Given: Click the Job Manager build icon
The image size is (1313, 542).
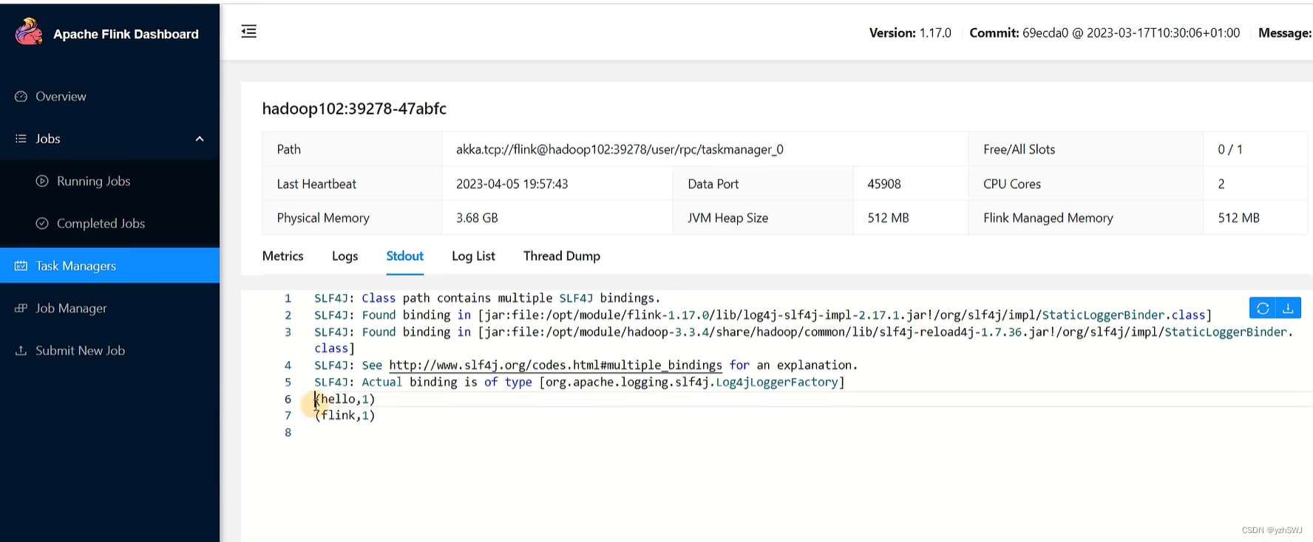Looking at the screenshot, I should coord(21,308).
